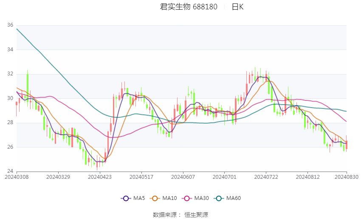This screenshot has width=361, height=219.
Task: Click the chart title 君实生物 688180
Action: [x=189, y=7]
